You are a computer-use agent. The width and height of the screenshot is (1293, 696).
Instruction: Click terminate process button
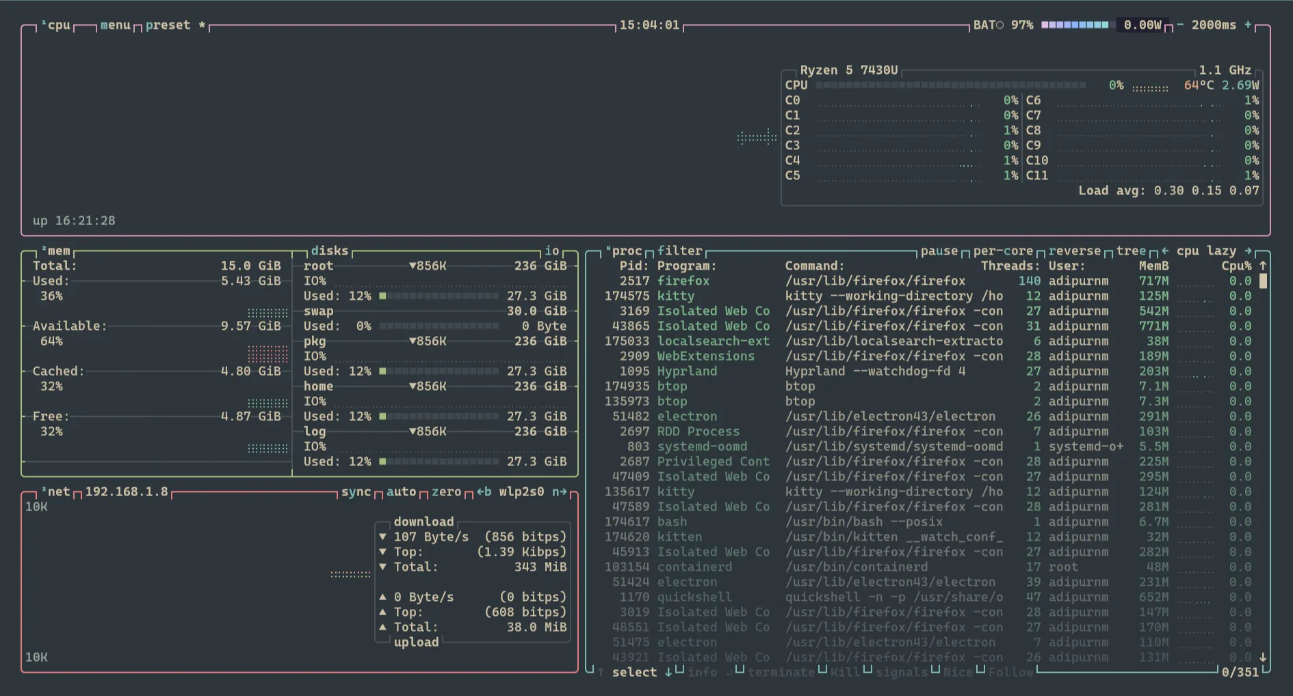click(x=781, y=673)
